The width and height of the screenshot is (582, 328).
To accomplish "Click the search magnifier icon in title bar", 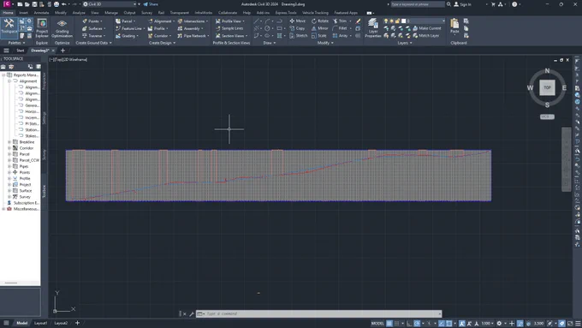I will click(448, 4).
